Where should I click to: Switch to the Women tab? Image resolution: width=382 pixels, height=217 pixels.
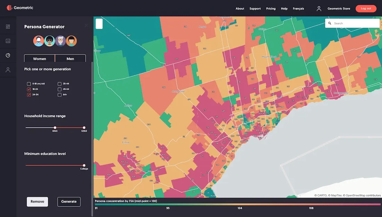(40, 59)
